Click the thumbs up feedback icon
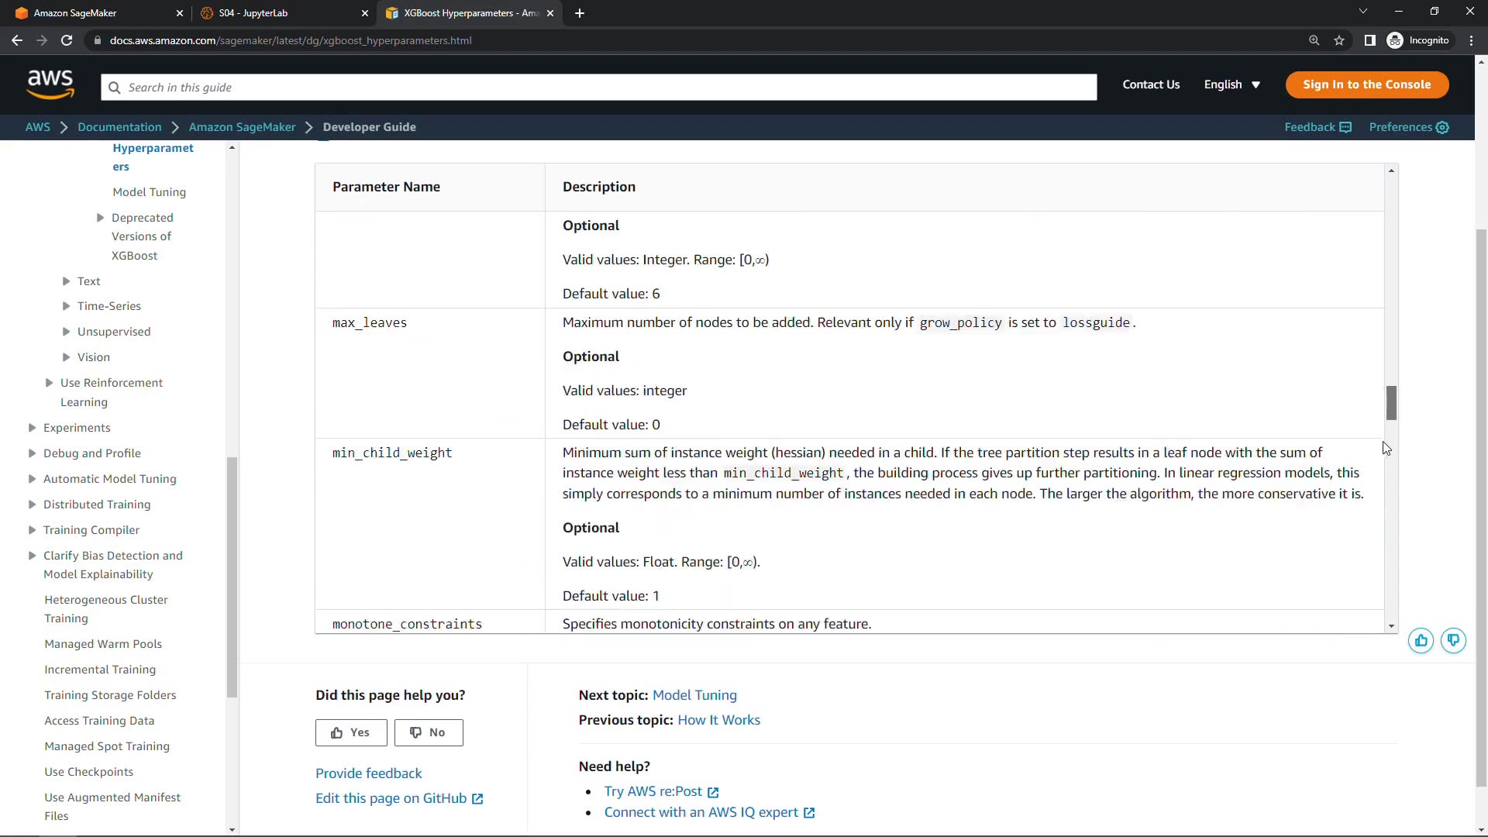This screenshot has width=1488, height=837. point(1421,641)
